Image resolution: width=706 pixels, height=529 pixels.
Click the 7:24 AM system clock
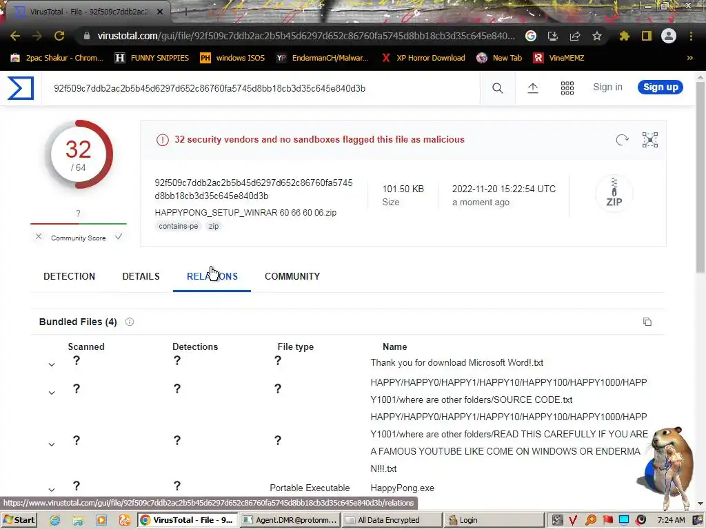tap(671, 520)
